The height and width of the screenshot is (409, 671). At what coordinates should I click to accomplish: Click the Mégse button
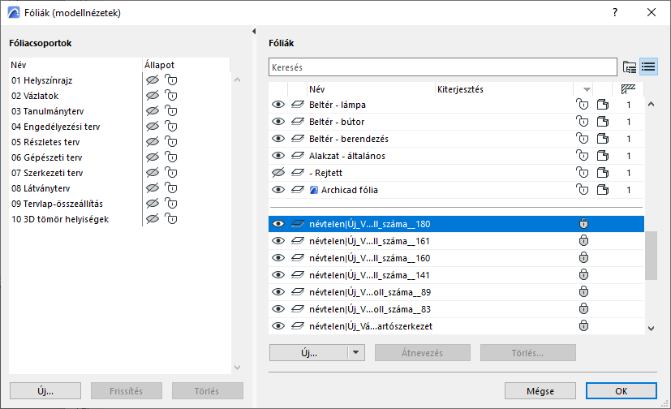(540, 390)
